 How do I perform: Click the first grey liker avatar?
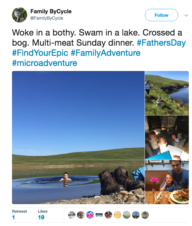72,215
